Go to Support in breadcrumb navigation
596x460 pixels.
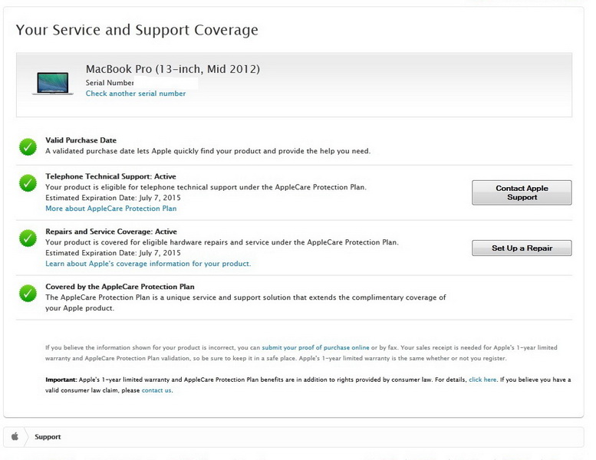[x=48, y=437]
